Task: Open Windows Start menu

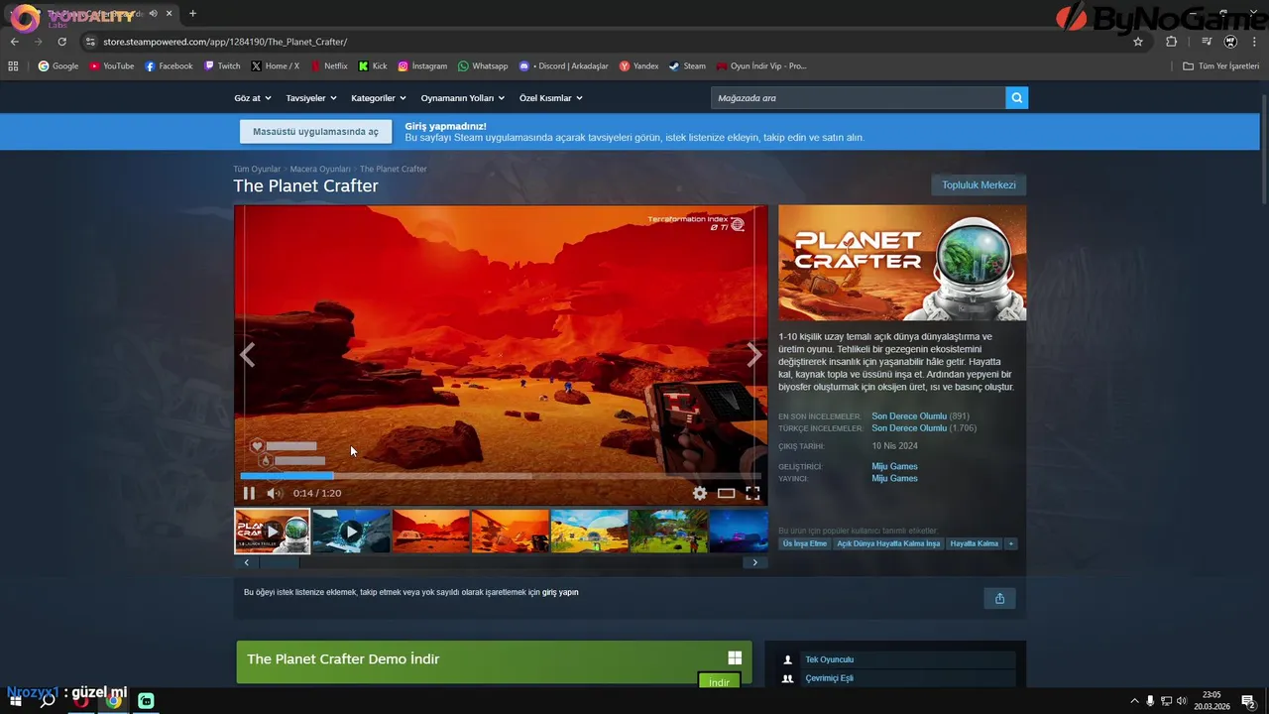Action: pos(16,701)
